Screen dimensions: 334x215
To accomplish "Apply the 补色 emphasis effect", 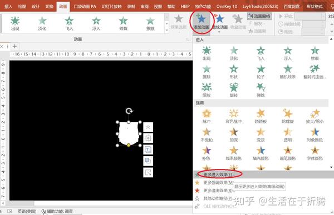I will [x=206, y=153].
